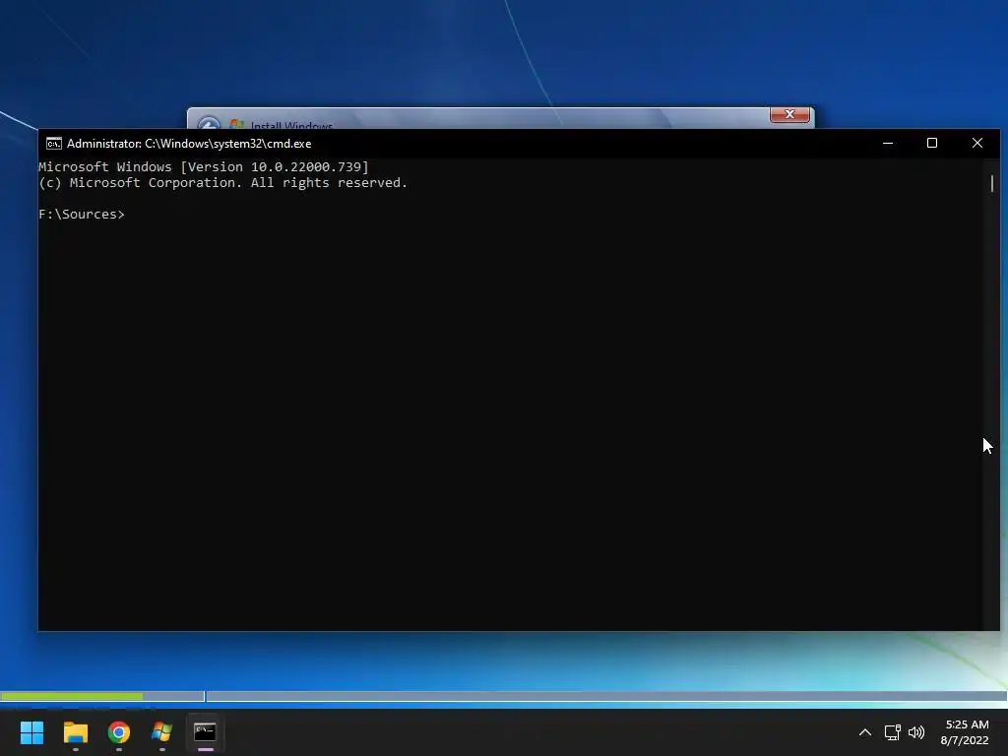Image resolution: width=1008 pixels, height=756 pixels.
Task: Click the Administrator cmd.exe title text
Action: tap(189, 144)
